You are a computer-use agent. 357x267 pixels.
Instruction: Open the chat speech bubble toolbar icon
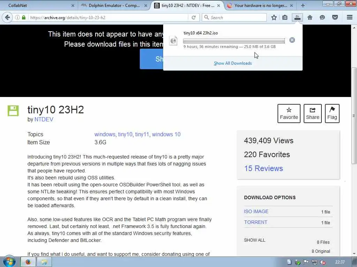(322, 17)
